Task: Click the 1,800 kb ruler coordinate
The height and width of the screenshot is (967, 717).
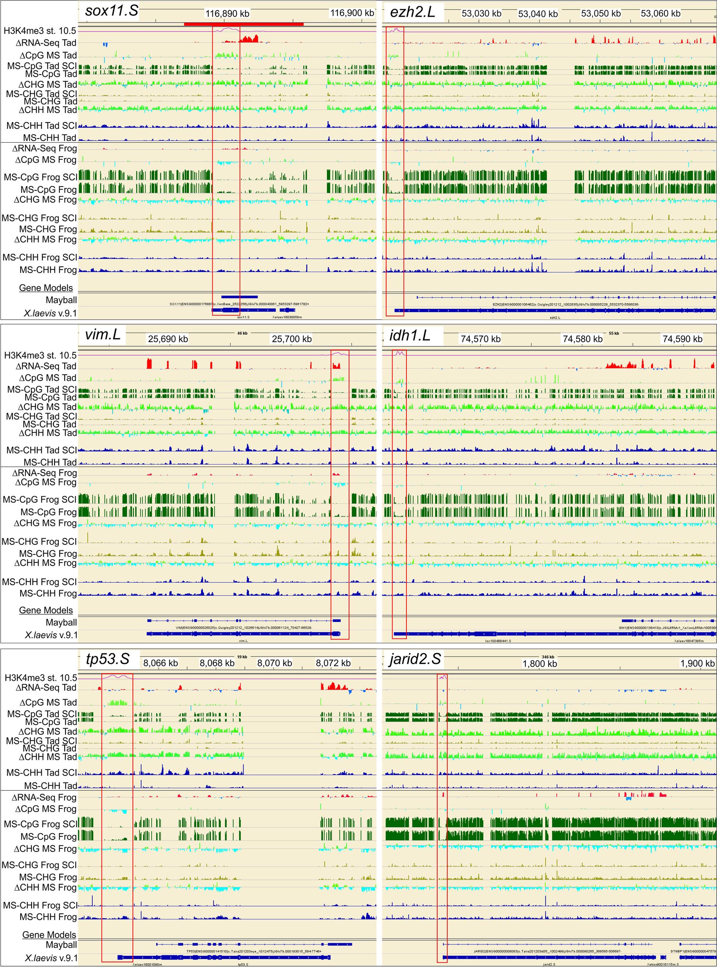Action: pyautogui.click(x=539, y=664)
